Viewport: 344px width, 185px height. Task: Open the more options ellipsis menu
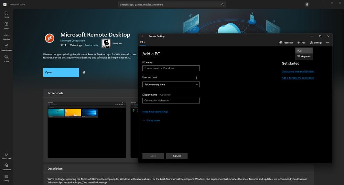[327, 43]
